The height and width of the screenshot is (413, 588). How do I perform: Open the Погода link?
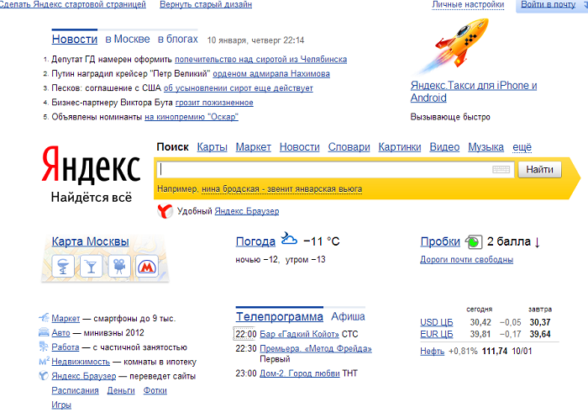coord(255,241)
